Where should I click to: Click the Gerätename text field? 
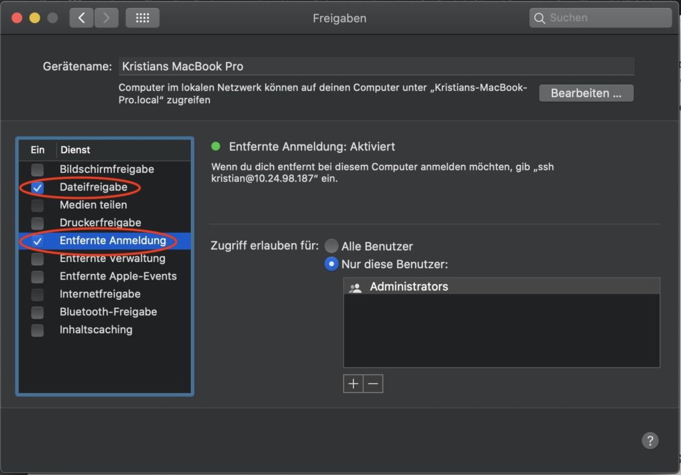[376, 67]
